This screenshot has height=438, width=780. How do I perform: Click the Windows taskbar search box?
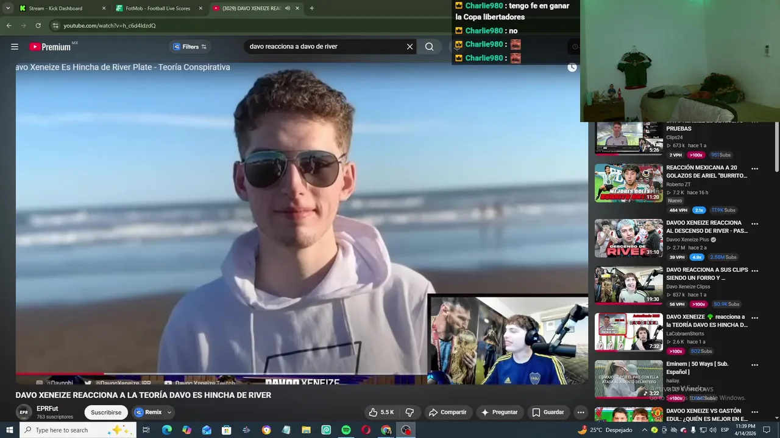pyautogui.click(x=79, y=430)
